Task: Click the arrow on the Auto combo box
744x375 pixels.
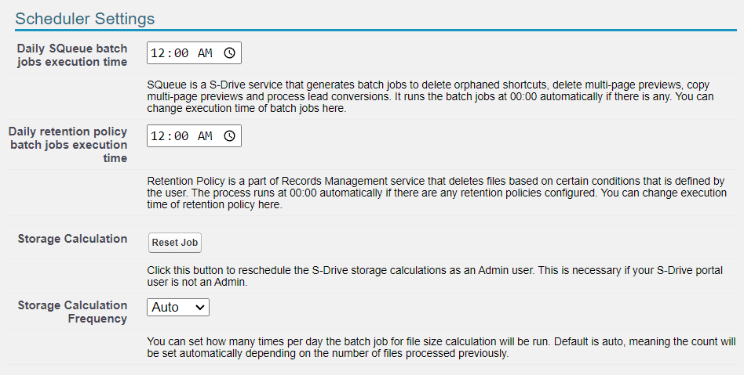Action: click(200, 308)
